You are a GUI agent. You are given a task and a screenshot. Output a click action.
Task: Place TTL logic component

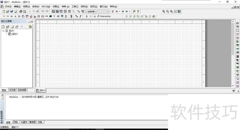23,16
